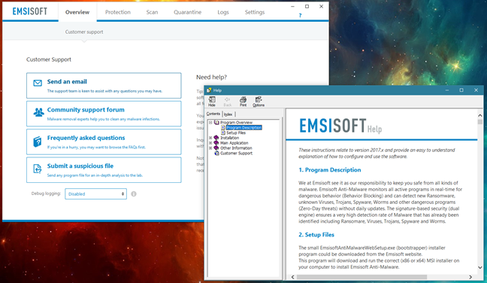Click the Program Overview open book icon
487x283 pixels.
(x=216, y=123)
